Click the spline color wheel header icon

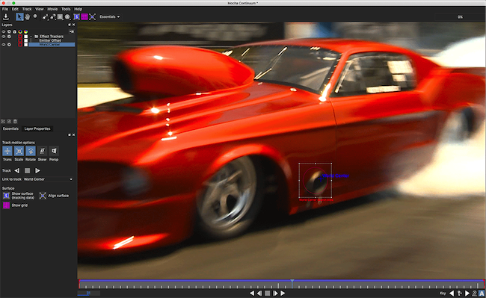coord(20,31)
